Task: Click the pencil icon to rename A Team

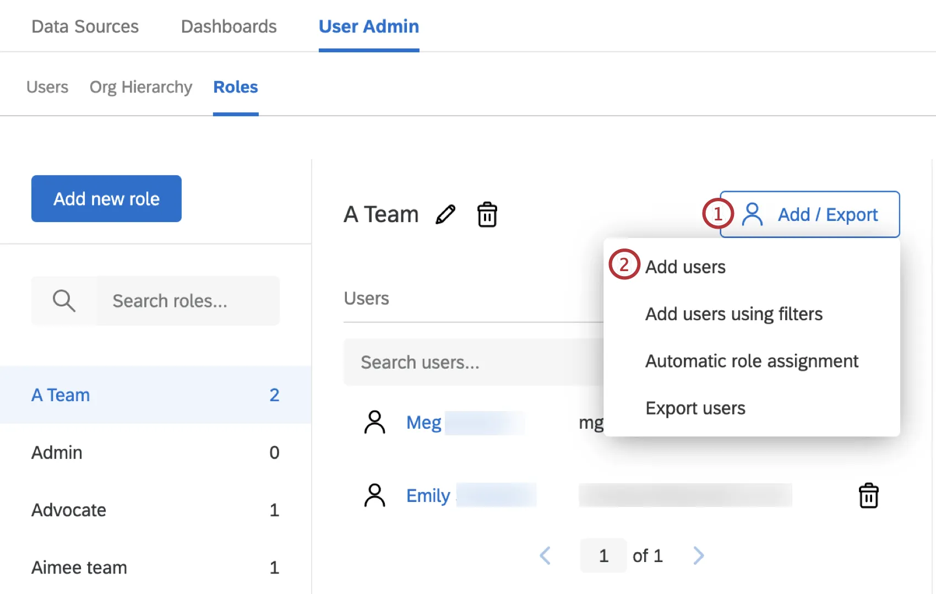Action: tap(445, 214)
